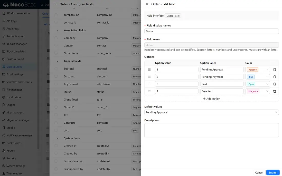Click the Magenta color tag
The height and width of the screenshot is (176, 282).
pyautogui.click(x=253, y=91)
